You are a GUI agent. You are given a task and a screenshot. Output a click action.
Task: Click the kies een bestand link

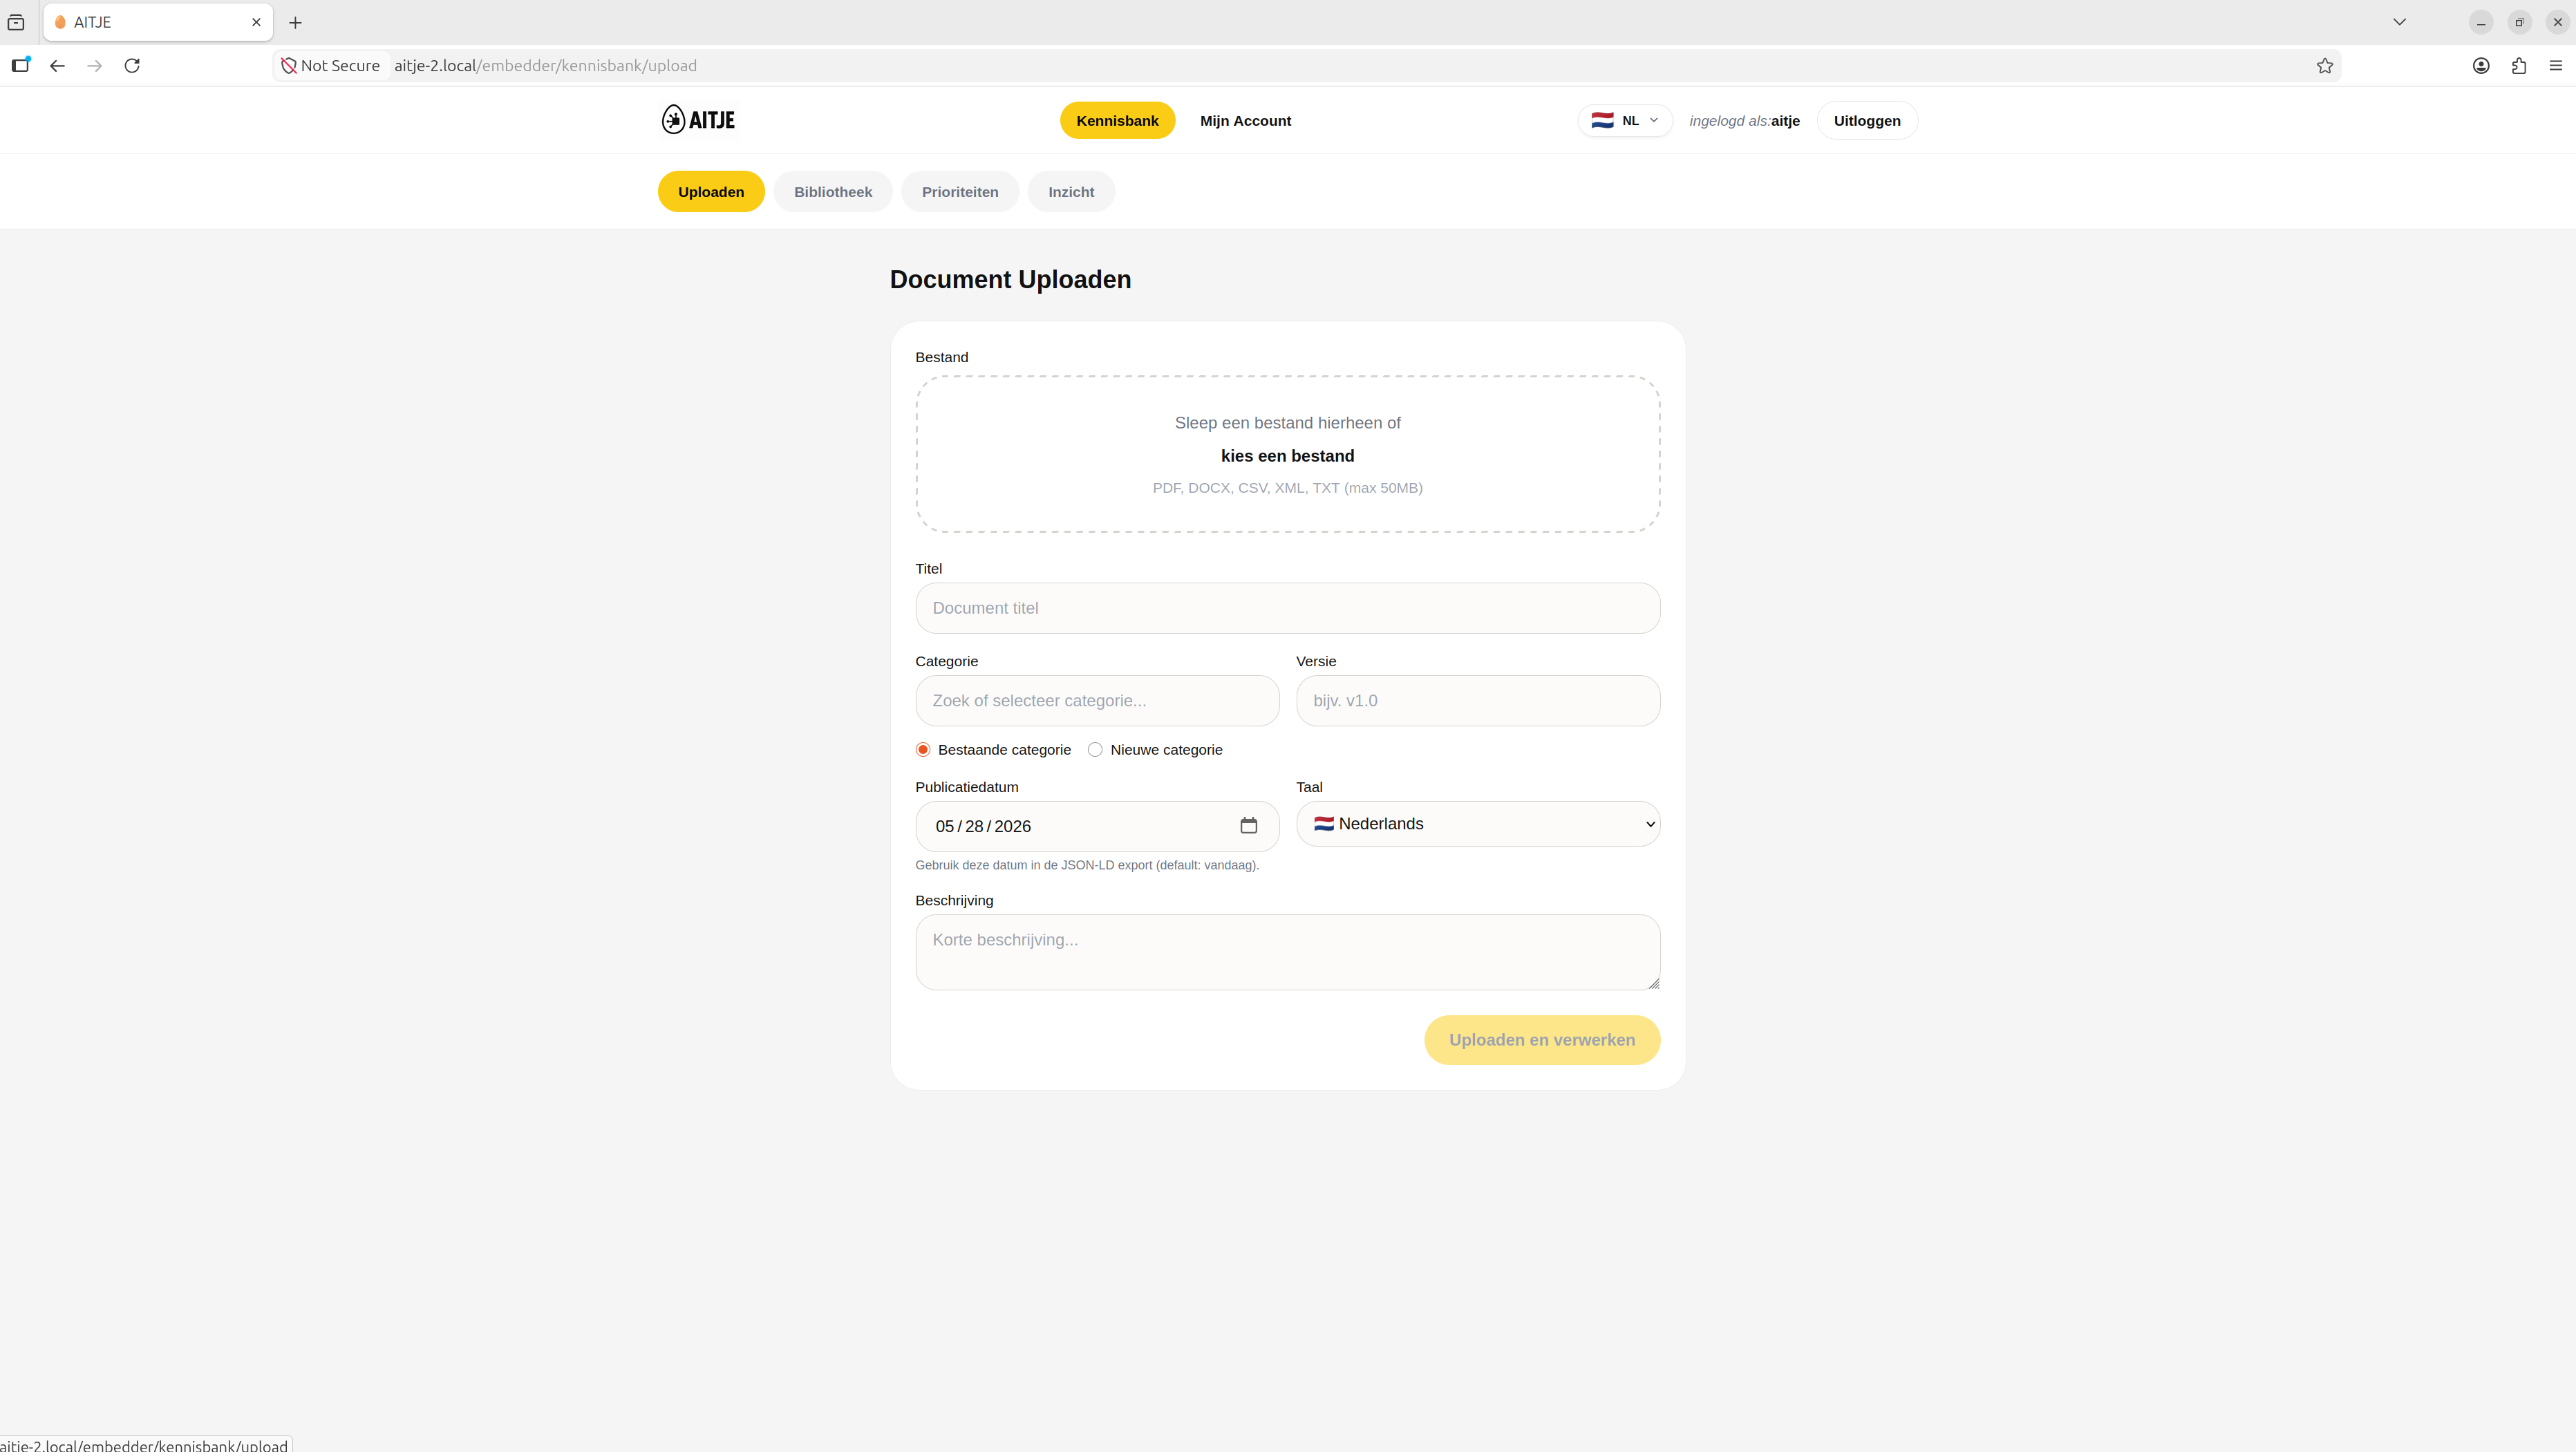point(1287,455)
